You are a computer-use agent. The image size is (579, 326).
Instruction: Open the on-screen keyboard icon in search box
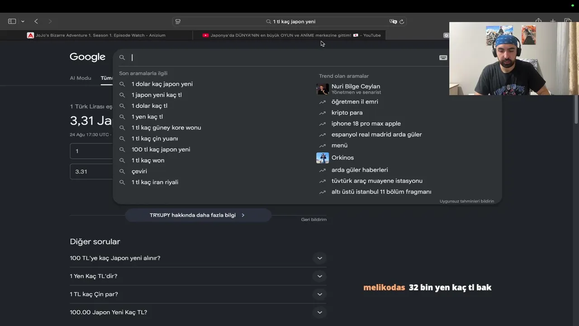pos(443,58)
